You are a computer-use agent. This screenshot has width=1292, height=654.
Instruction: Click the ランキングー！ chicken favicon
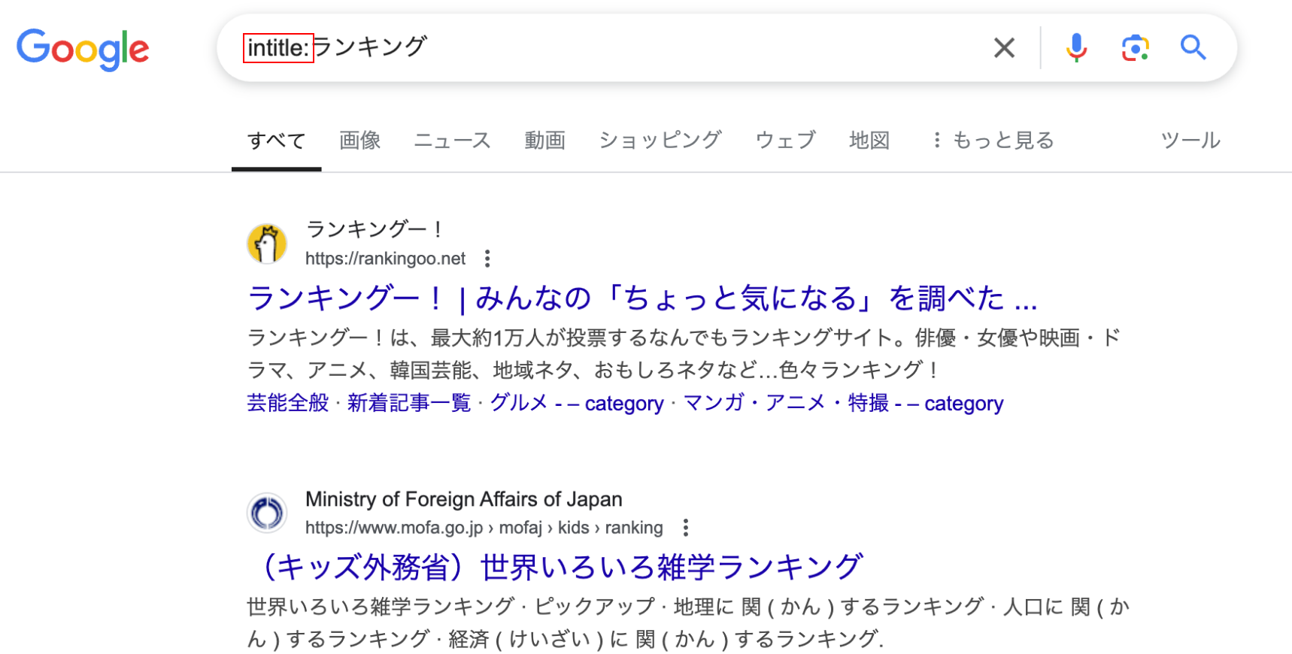(267, 244)
